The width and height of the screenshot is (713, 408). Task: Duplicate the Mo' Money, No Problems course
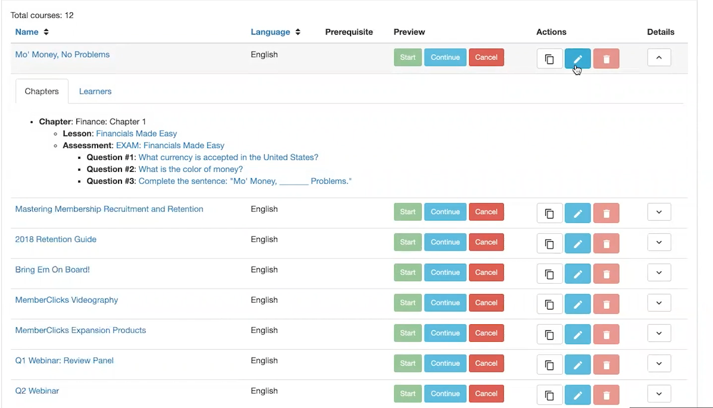click(x=549, y=58)
